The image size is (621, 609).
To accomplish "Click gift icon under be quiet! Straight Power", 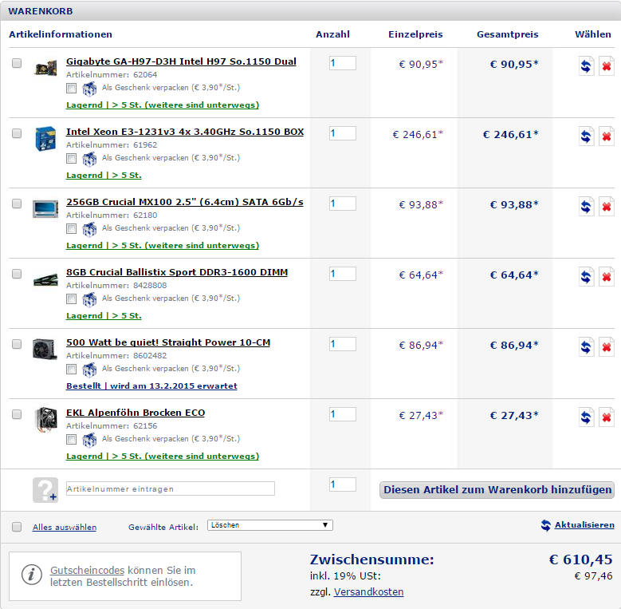I will pos(89,370).
